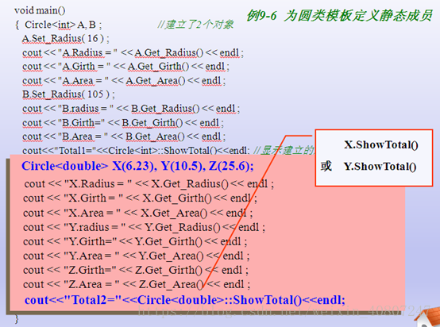The width and height of the screenshot is (440, 327).
Task: Click the '或' character in the callout
Action: pyautogui.click(x=326, y=167)
